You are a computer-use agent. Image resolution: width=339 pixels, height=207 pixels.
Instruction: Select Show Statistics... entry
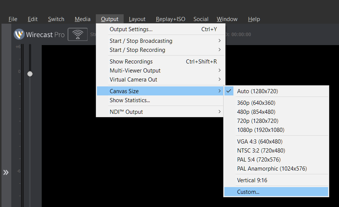point(160,100)
